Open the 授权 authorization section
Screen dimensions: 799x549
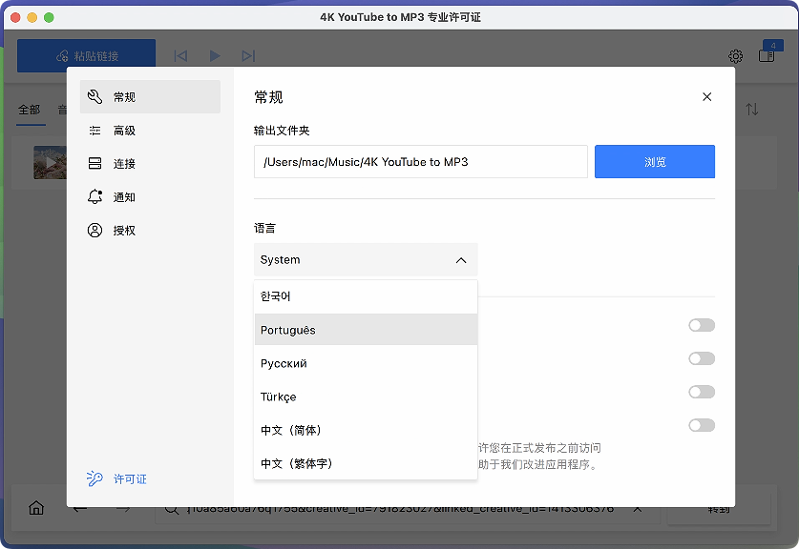tap(124, 231)
